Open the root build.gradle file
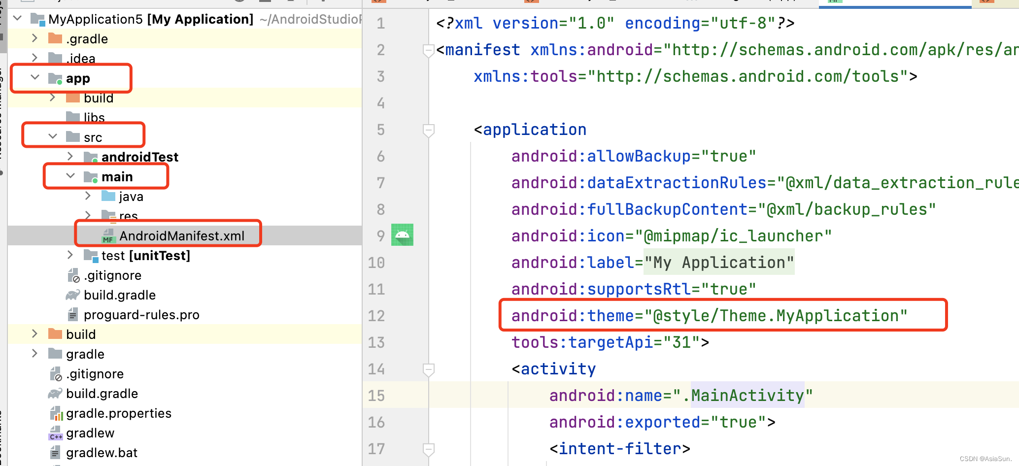 point(102,394)
